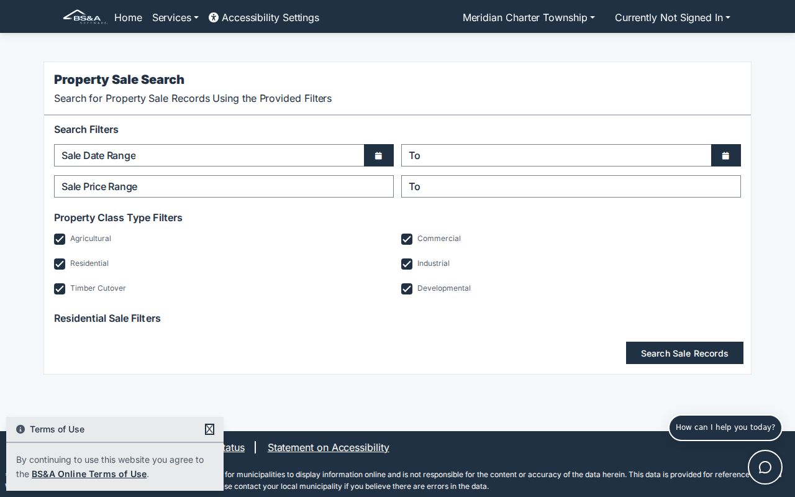Open calendar picker for the To date
Viewport: 795px width, 497px height.
(x=725, y=155)
